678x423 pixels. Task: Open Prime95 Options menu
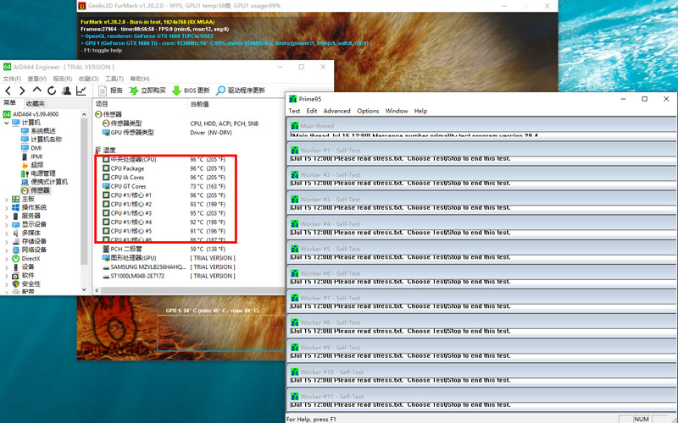[x=368, y=111]
